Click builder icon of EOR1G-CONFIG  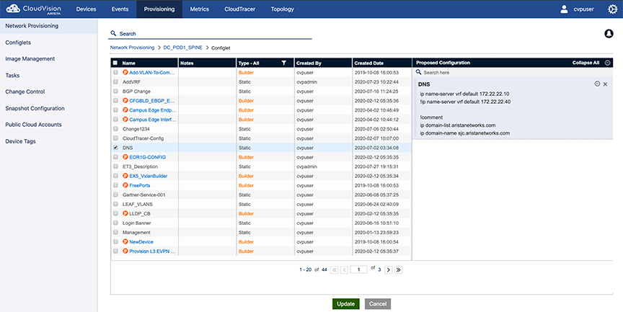125,157
